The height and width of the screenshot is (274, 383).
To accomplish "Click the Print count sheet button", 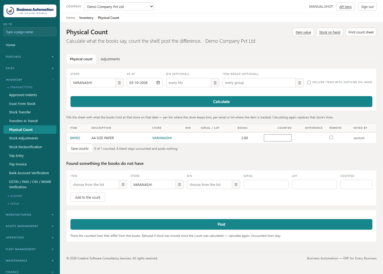I will pos(361,32).
